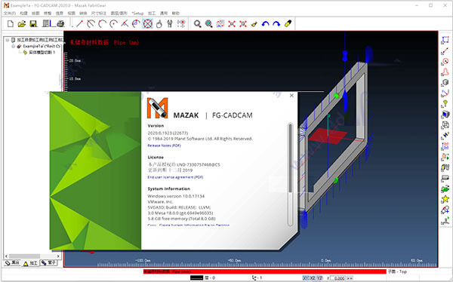The width and height of the screenshot is (453, 282).
Task: Click the Undo blue arrow
Action: [265, 23]
